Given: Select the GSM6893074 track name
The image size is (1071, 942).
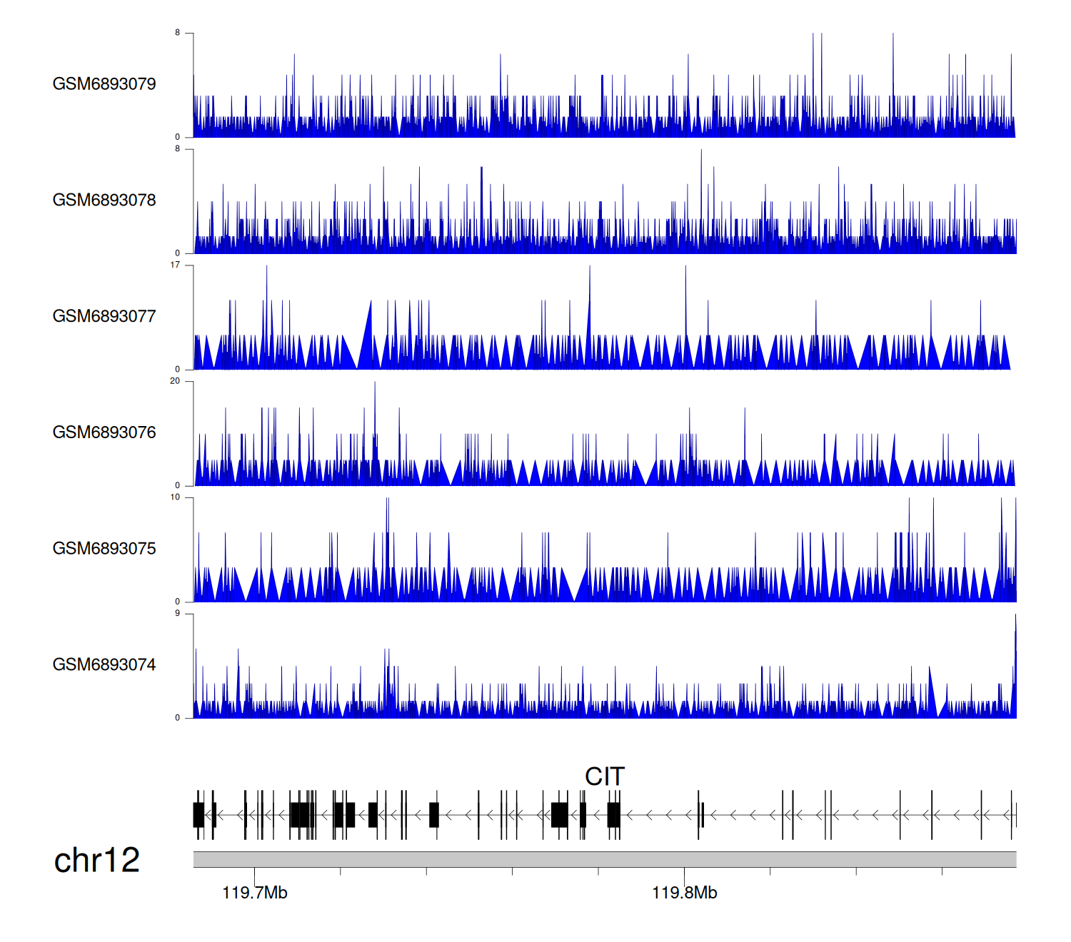Looking at the screenshot, I should [104, 665].
